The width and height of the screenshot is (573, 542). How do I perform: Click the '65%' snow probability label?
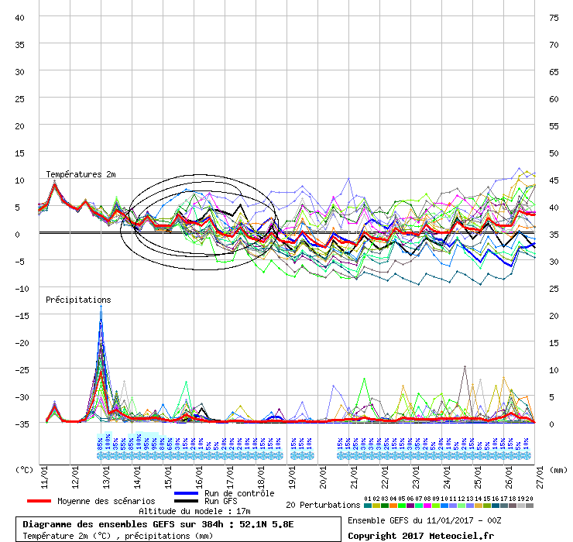170,444
